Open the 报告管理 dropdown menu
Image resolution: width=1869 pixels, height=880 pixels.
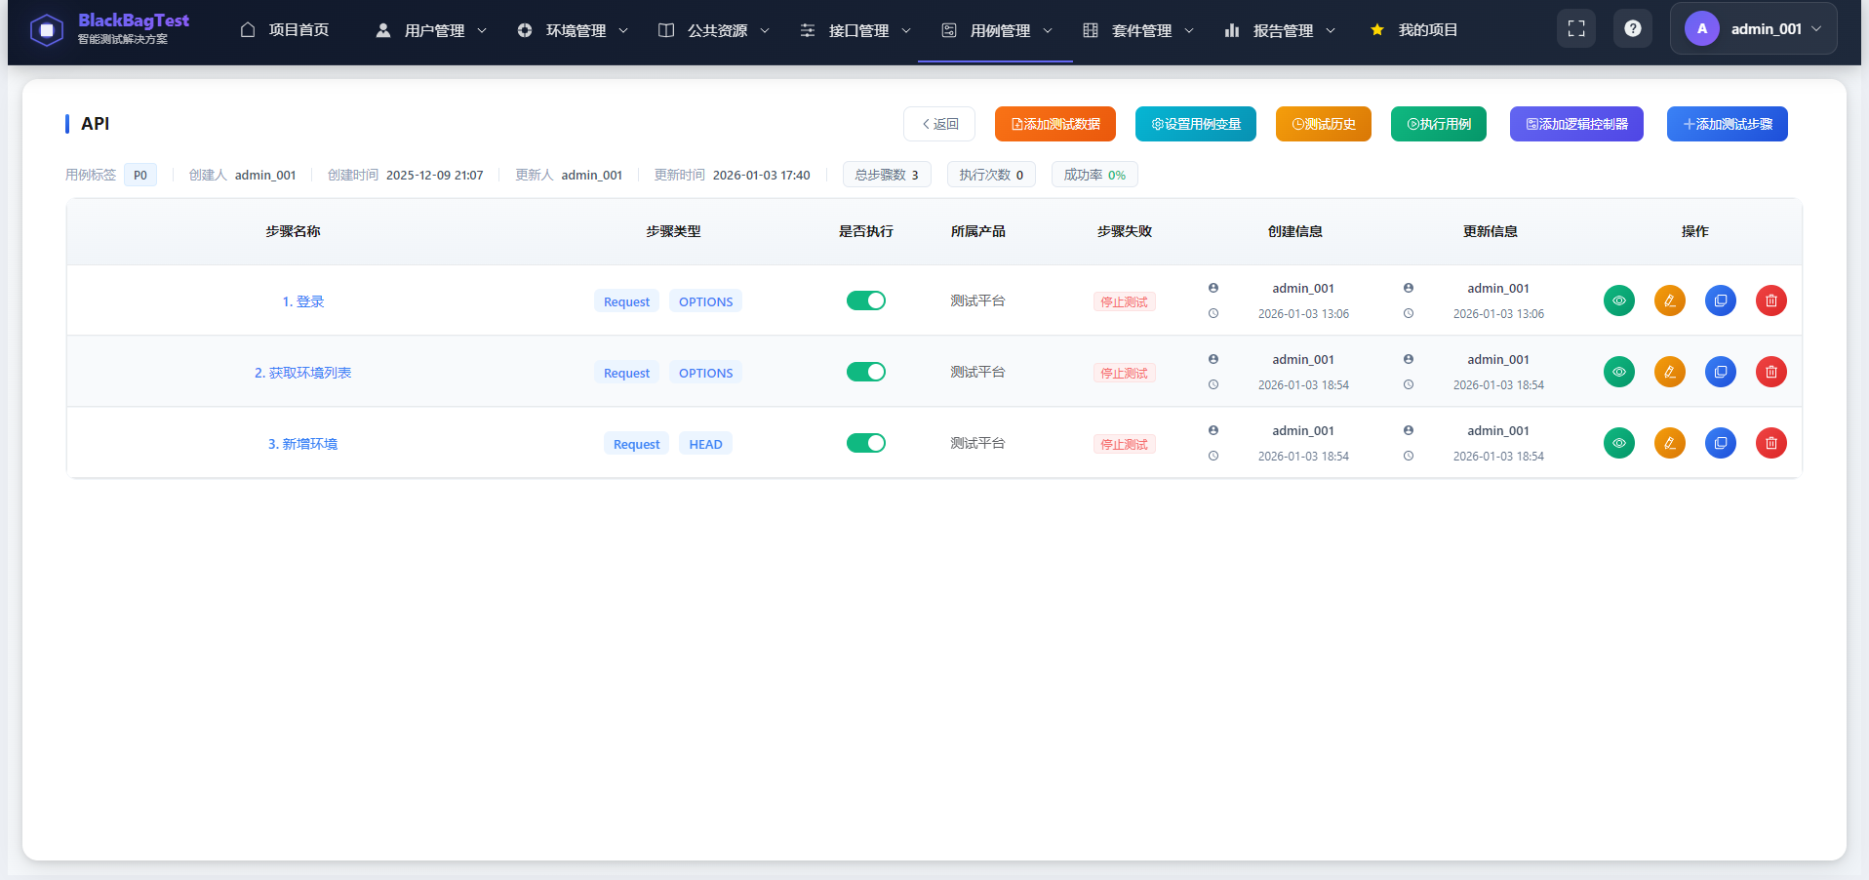[1279, 30]
